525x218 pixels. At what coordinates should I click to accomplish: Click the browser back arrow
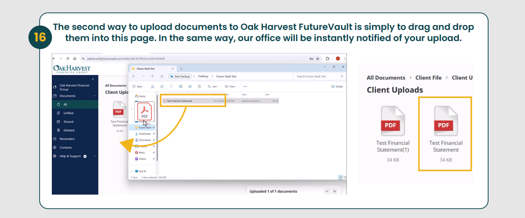click(x=54, y=59)
